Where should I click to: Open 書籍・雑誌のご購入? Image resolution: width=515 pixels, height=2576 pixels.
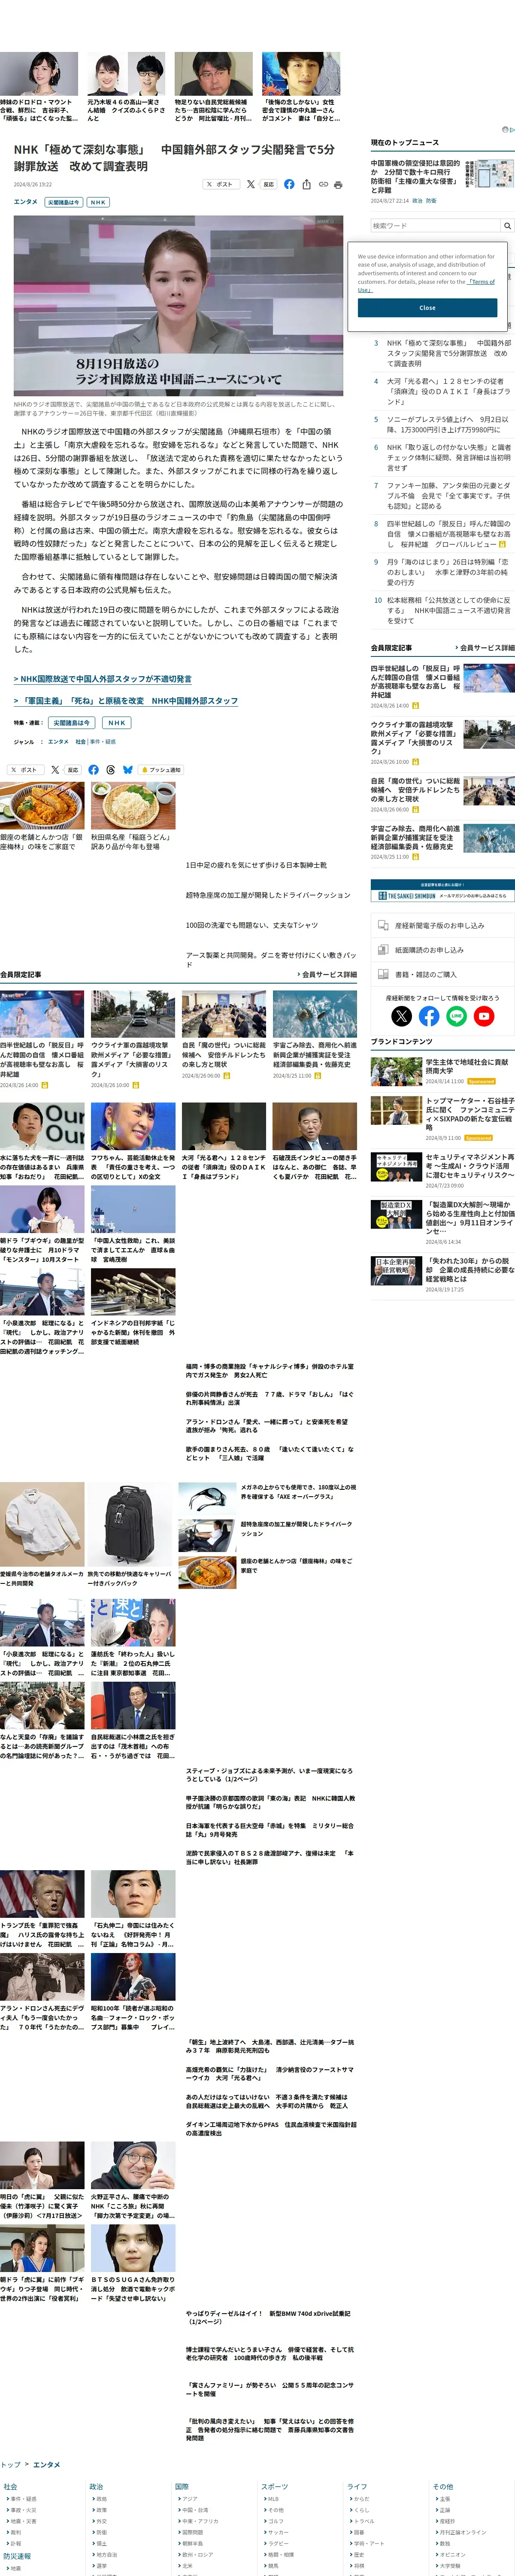443,974
